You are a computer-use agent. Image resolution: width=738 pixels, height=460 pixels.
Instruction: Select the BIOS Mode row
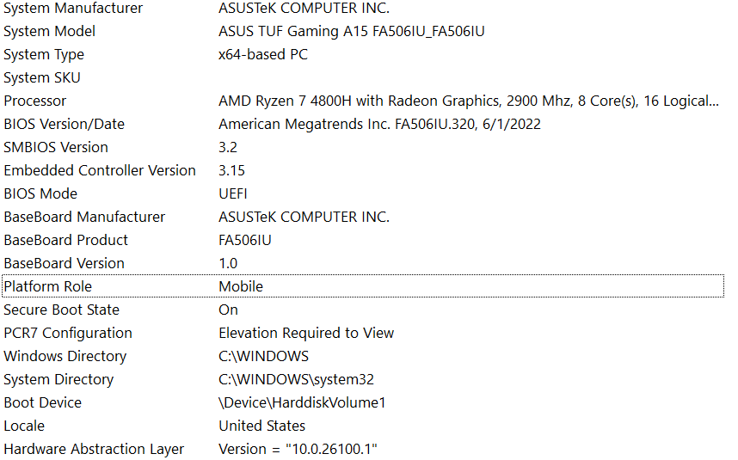tap(40, 194)
